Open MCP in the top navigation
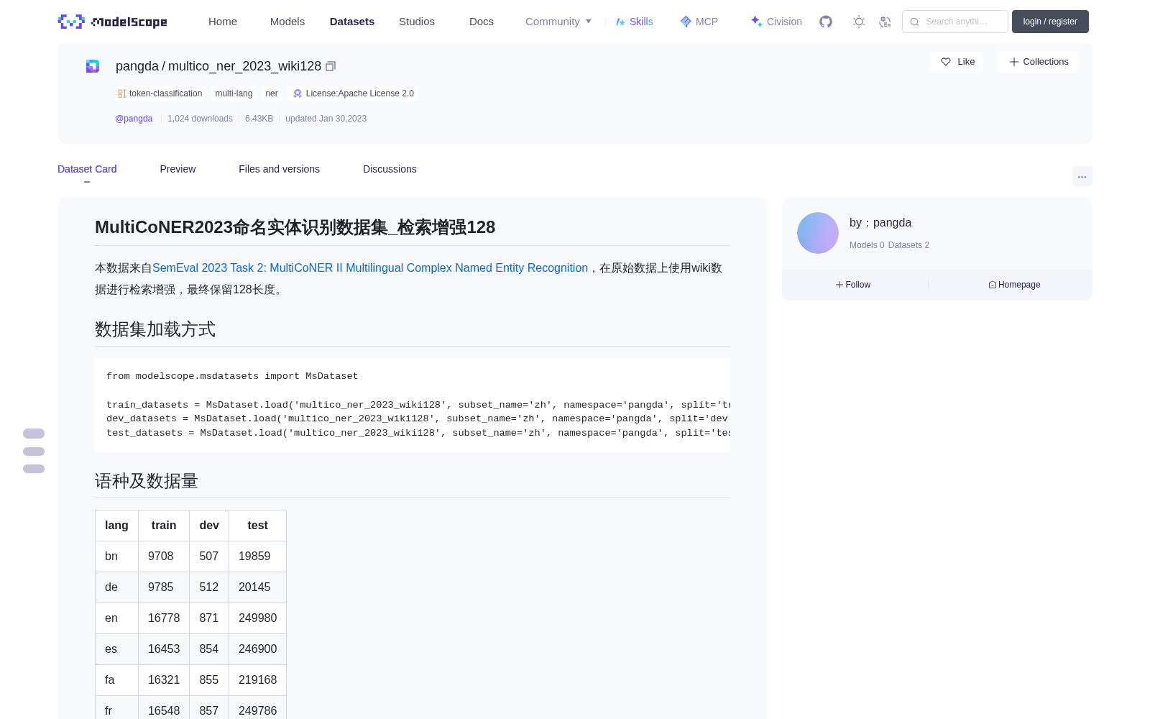The width and height of the screenshot is (1150, 719). [699, 22]
